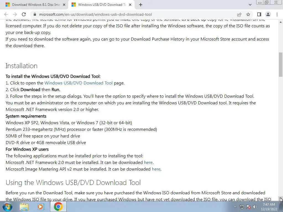Click 'To install the Windows USB/DVD Download Tool:' text
Screen dimensions: 283x212
(x=53, y=76)
